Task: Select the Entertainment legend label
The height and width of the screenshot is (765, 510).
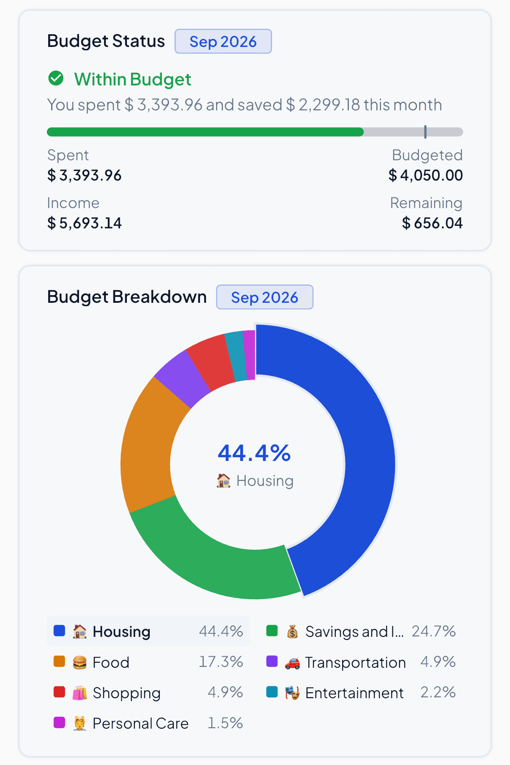Action: click(x=354, y=693)
